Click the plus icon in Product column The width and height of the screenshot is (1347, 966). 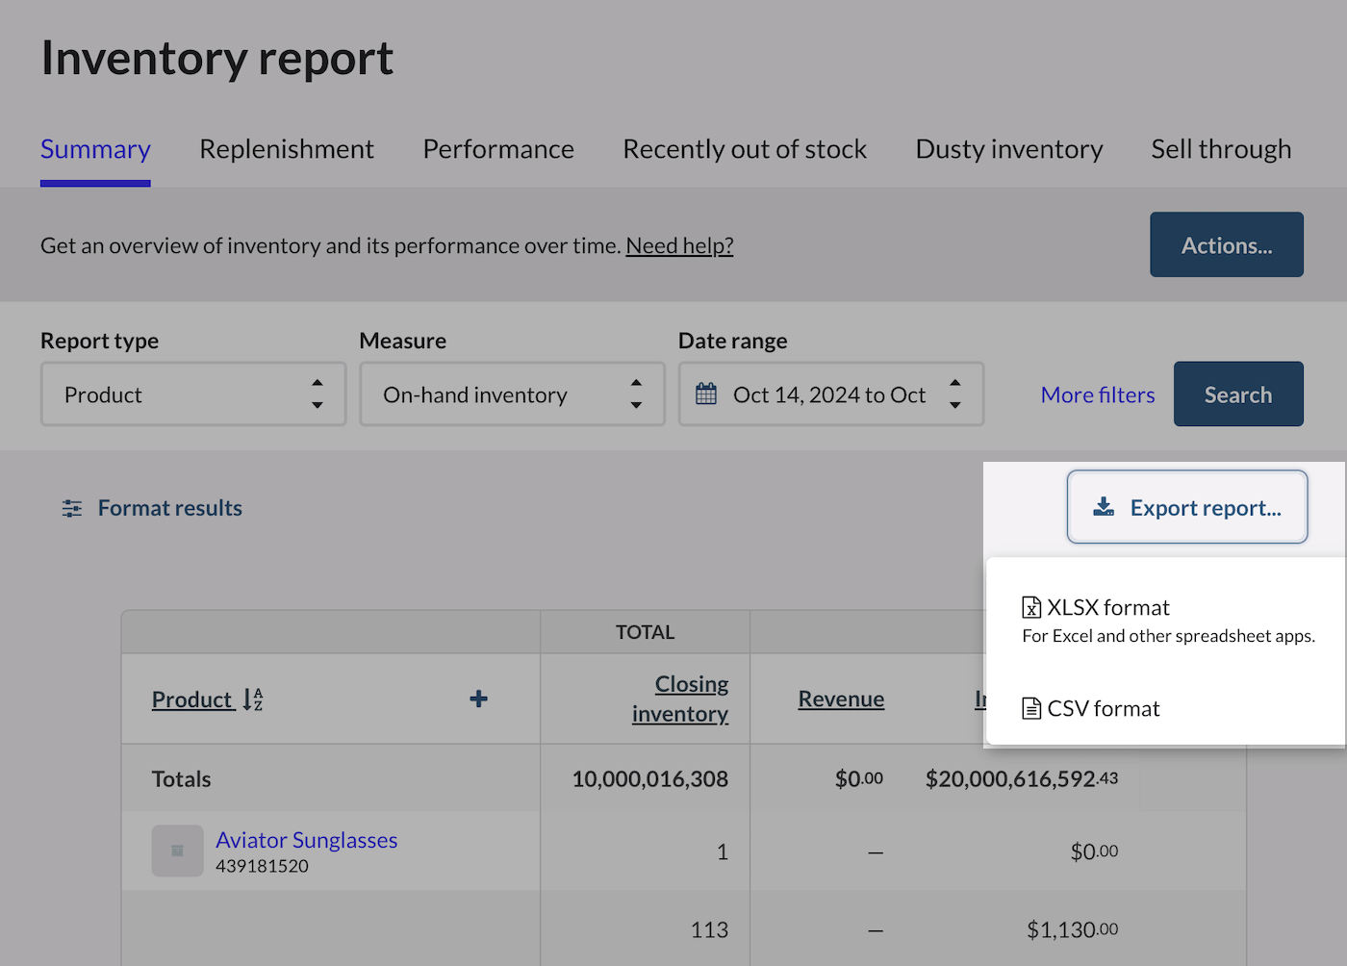tap(478, 699)
